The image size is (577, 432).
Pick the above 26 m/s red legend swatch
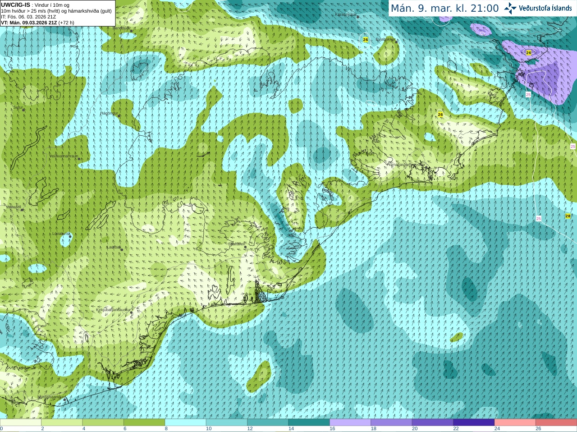pyautogui.click(x=556, y=423)
